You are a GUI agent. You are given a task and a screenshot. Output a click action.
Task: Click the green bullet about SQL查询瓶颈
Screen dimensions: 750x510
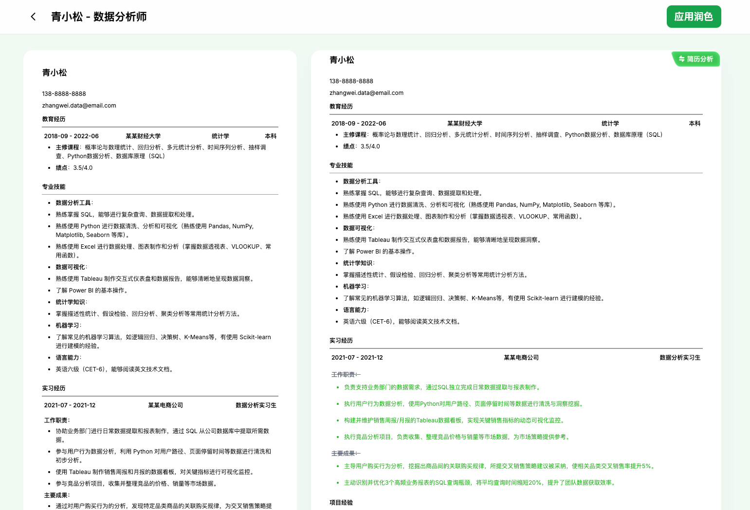point(480,483)
